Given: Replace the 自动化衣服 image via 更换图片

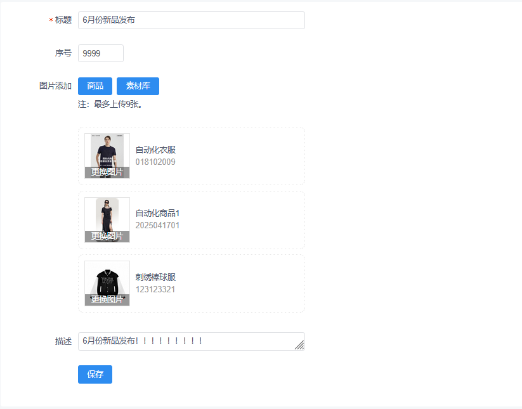Looking at the screenshot, I should [107, 172].
